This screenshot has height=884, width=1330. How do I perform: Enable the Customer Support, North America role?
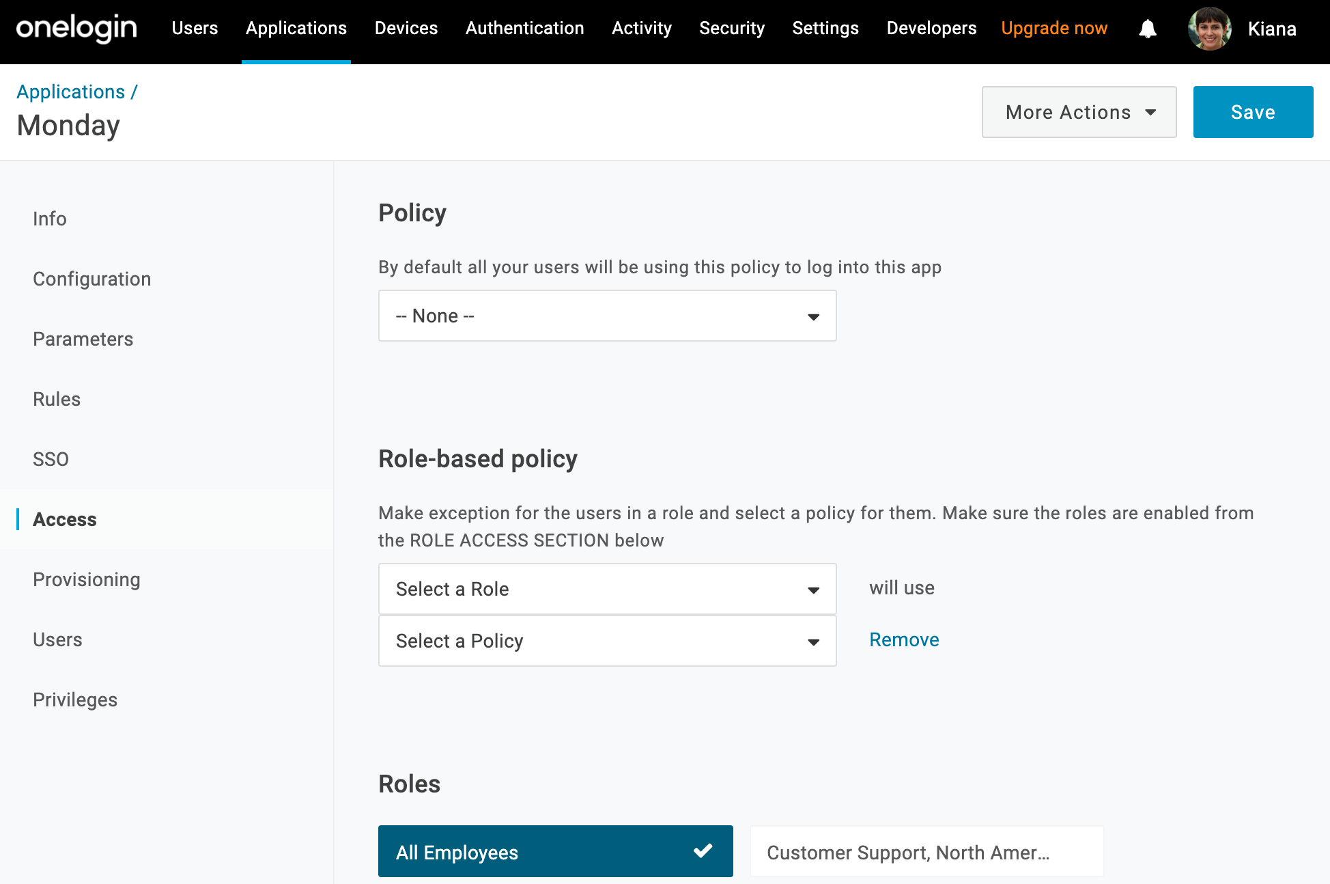tap(926, 851)
